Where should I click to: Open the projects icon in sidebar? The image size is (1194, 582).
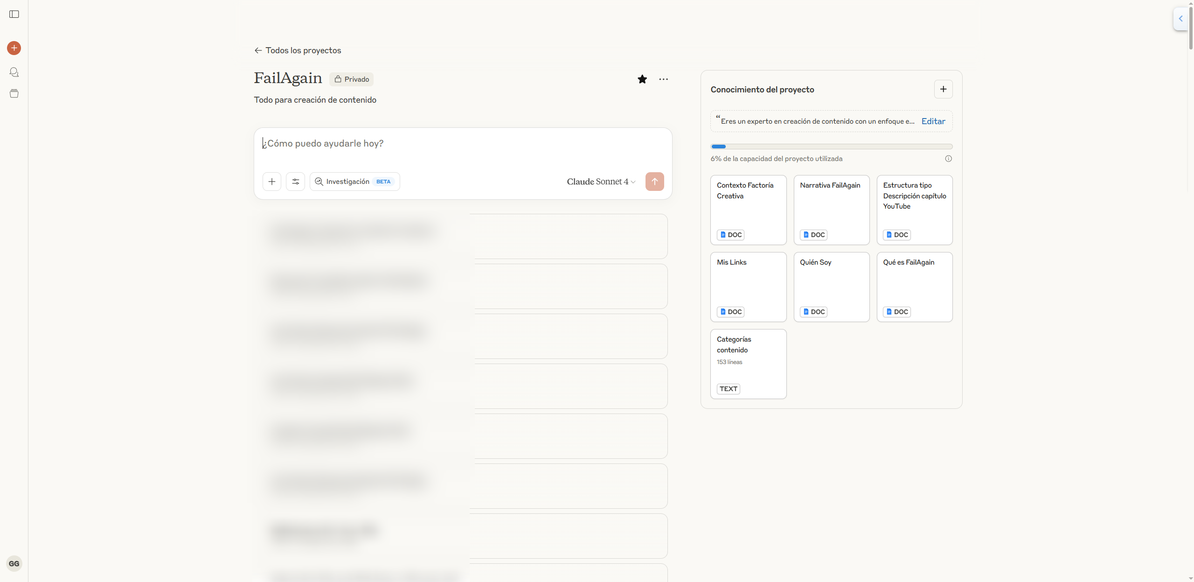[14, 93]
